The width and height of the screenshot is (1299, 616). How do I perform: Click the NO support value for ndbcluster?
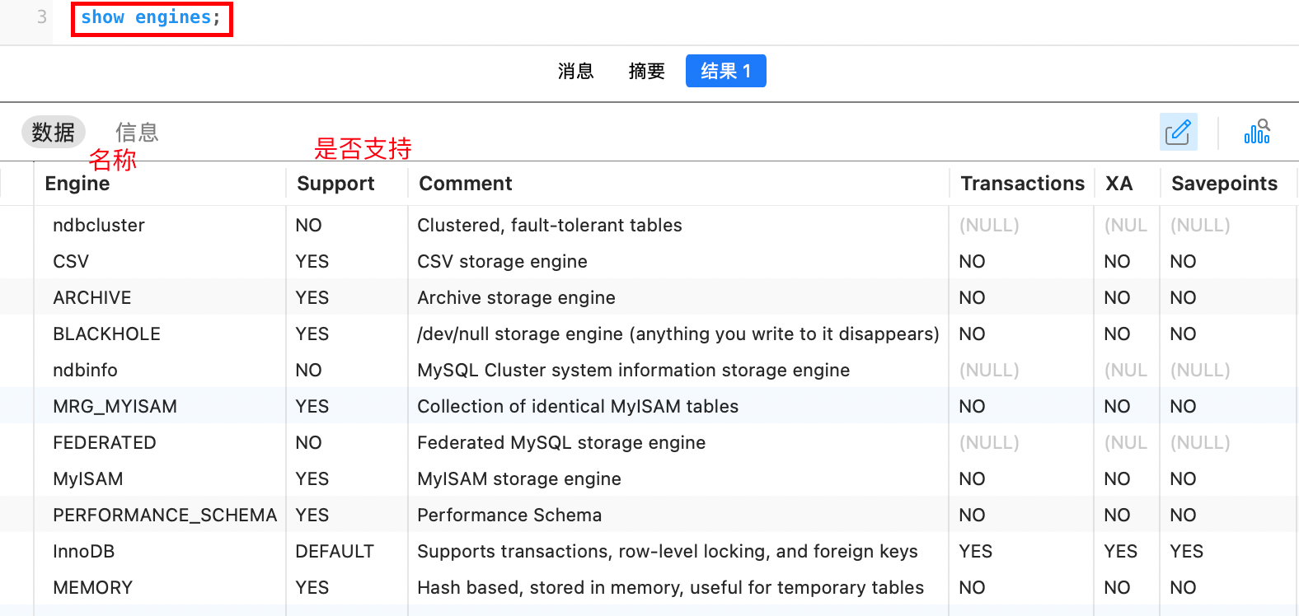click(x=309, y=225)
